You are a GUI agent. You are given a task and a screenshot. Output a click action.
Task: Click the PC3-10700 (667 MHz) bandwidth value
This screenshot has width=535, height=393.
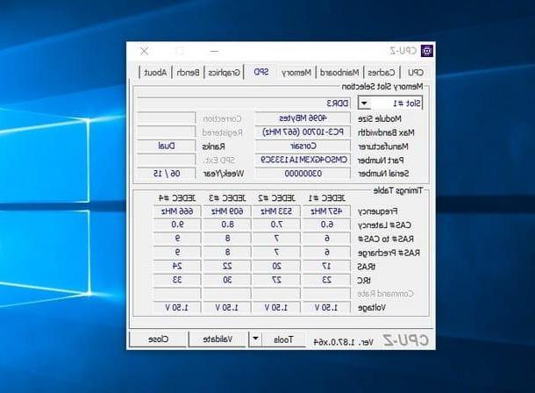pos(303,132)
